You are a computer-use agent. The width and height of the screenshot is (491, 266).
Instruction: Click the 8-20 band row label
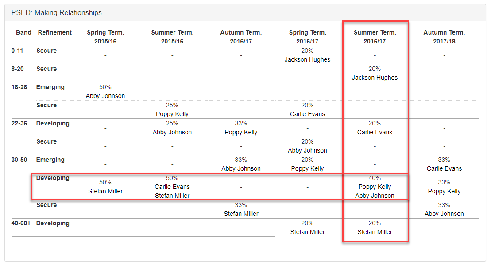click(x=17, y=69)
